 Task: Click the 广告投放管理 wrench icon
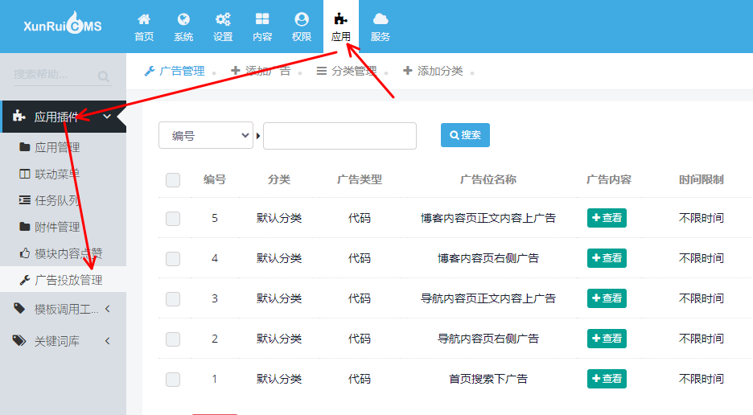pyautogui.click(x=24, y=280)
